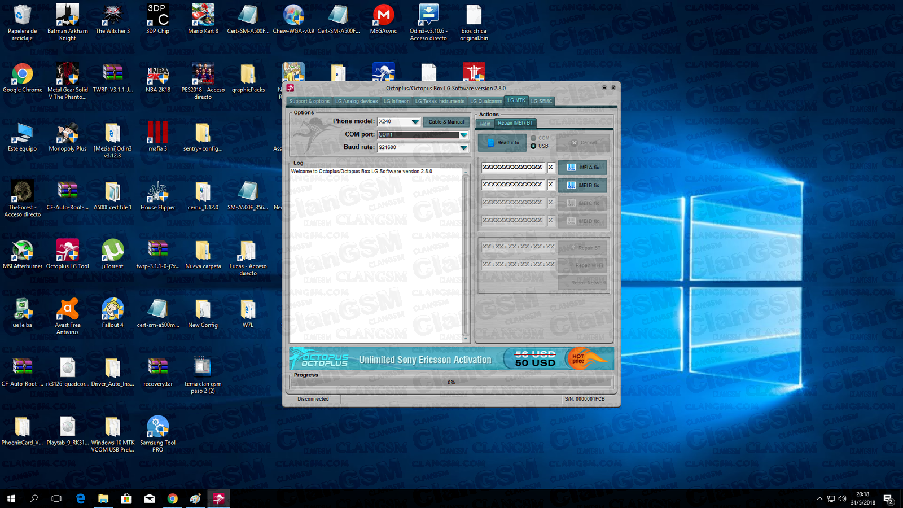Open the volume control in system tray
This screenshot has height=508, width=903.
pos(843,498)
